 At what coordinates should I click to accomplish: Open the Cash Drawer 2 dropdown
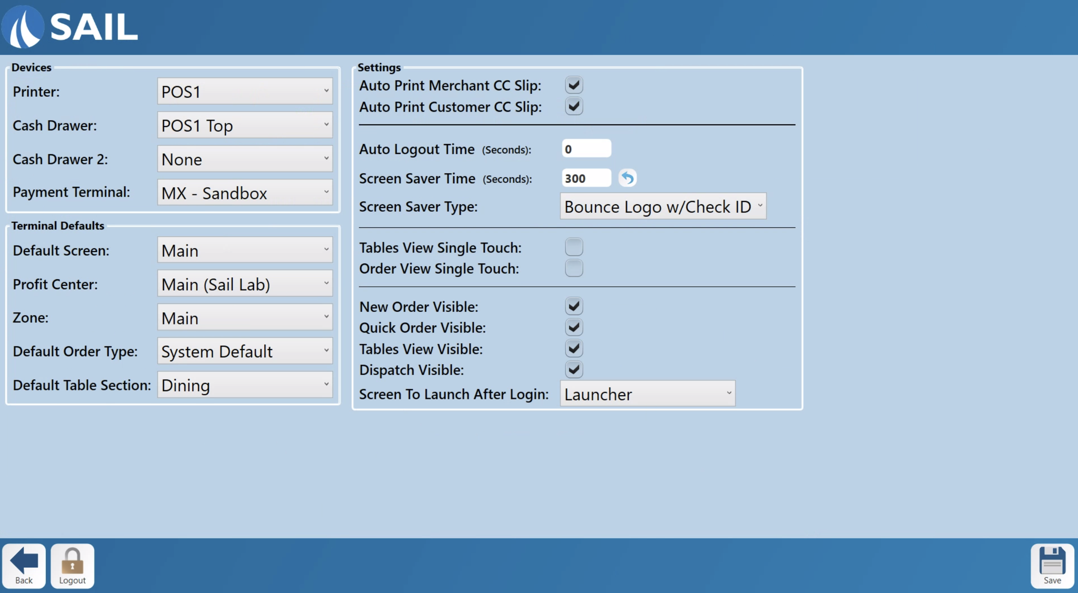[x=245, y=159]
